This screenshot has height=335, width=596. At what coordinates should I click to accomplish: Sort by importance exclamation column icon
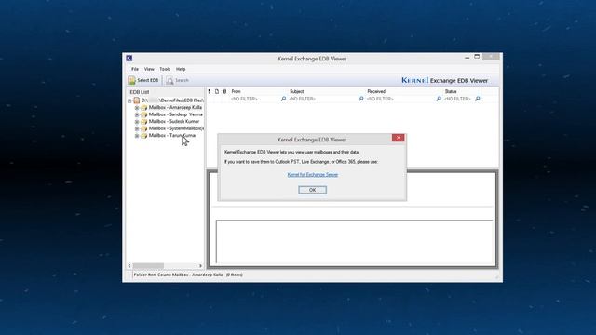(209, 91)
